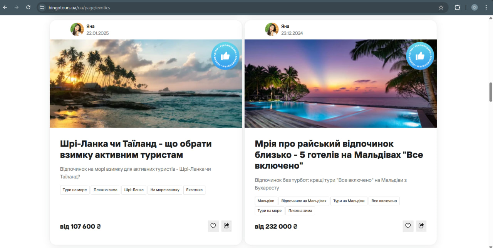493x248 pixels.
Task: Reload the page with the refresh icon
Action: pyautogui.click(x=28, y=7)
